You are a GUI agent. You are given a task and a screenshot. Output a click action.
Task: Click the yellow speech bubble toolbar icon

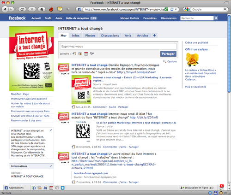point(60,9)
